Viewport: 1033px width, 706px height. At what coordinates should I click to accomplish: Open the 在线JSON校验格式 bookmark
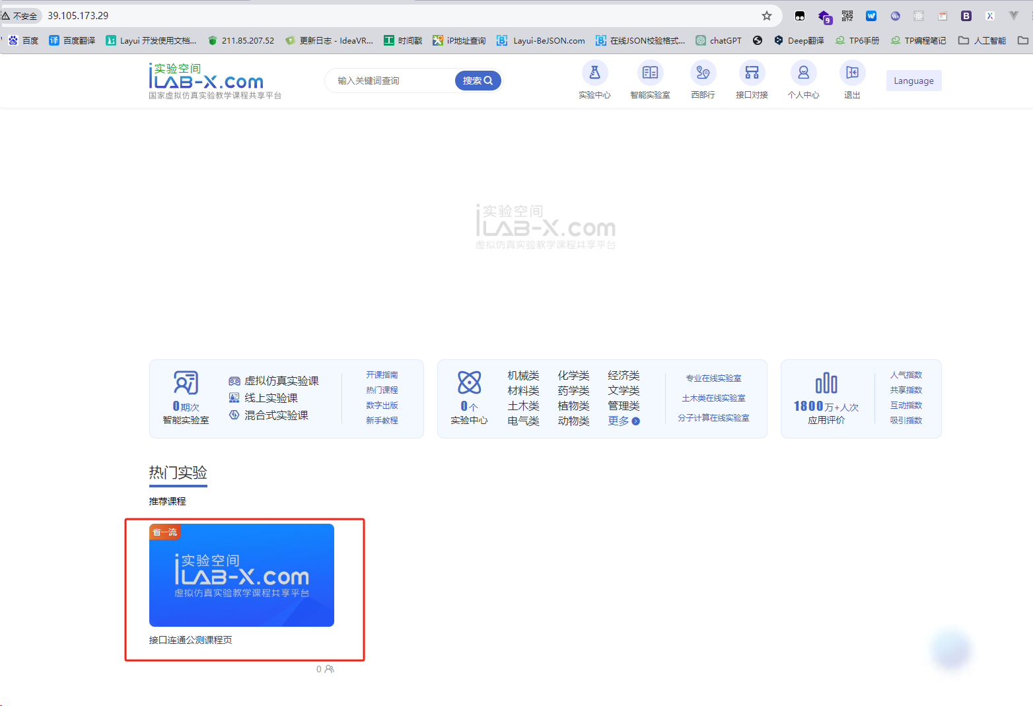click(x=640, y=40)
